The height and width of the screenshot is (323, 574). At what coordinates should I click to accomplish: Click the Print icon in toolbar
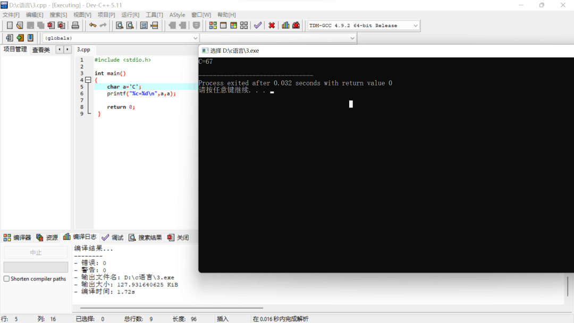coord(75,25)
